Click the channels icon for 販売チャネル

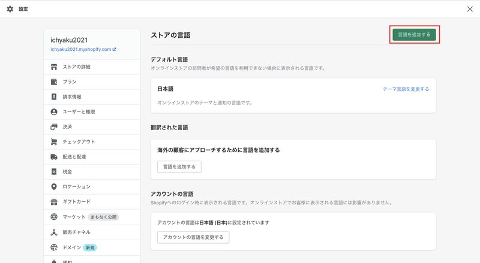(54, 232)
